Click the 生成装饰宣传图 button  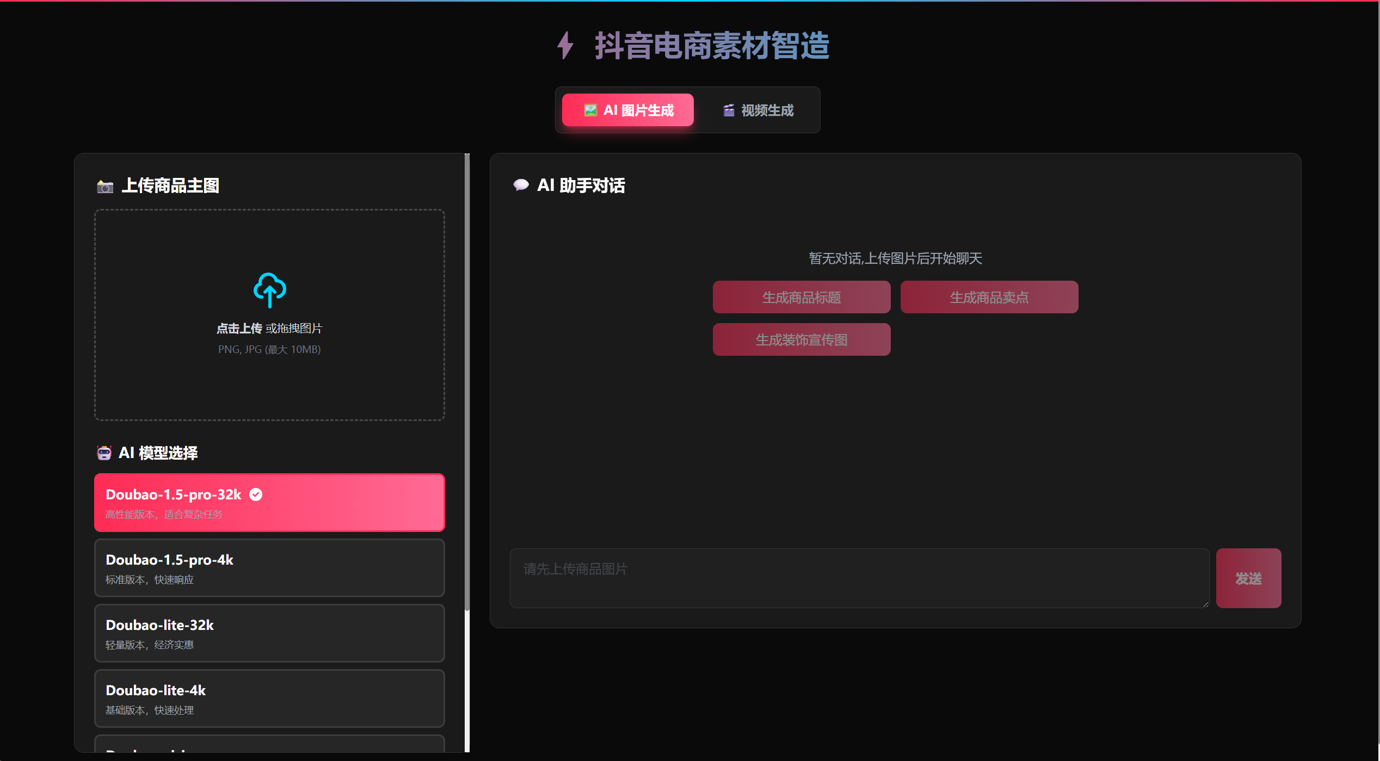point(801,340)
